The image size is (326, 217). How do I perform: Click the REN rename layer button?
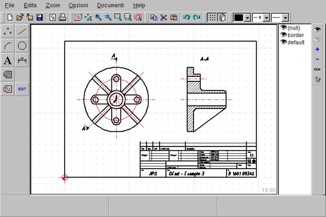317,69
